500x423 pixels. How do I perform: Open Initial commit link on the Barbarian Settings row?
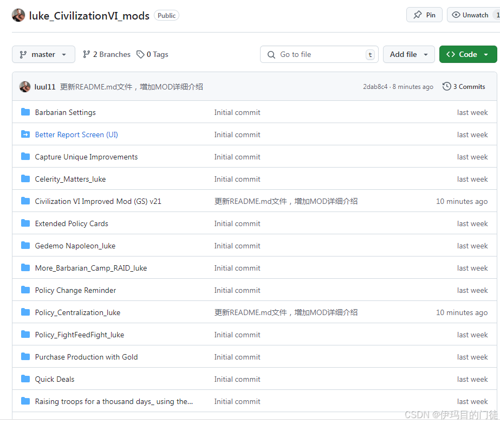(237, 112)
